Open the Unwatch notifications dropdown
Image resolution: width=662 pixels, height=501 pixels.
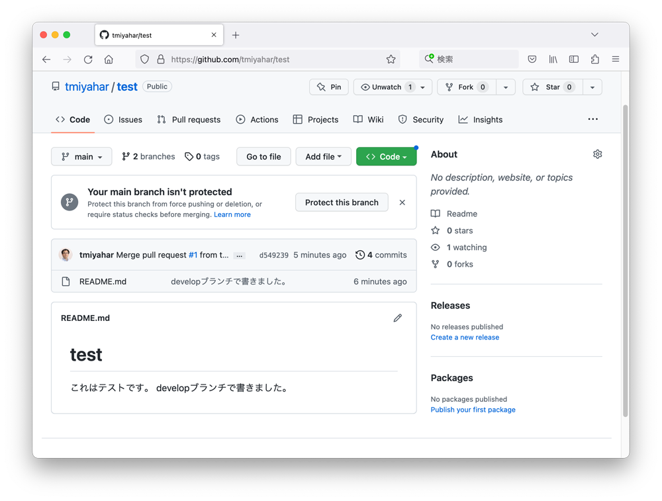[x=393, y=87]
